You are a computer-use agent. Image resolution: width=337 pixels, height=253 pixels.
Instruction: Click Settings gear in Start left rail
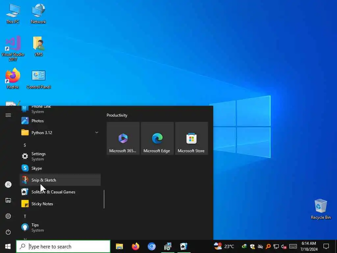point(8,216)
